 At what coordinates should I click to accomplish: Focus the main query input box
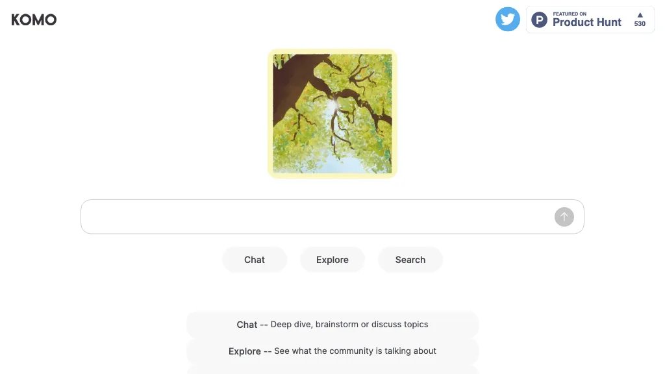pos(318,217)
